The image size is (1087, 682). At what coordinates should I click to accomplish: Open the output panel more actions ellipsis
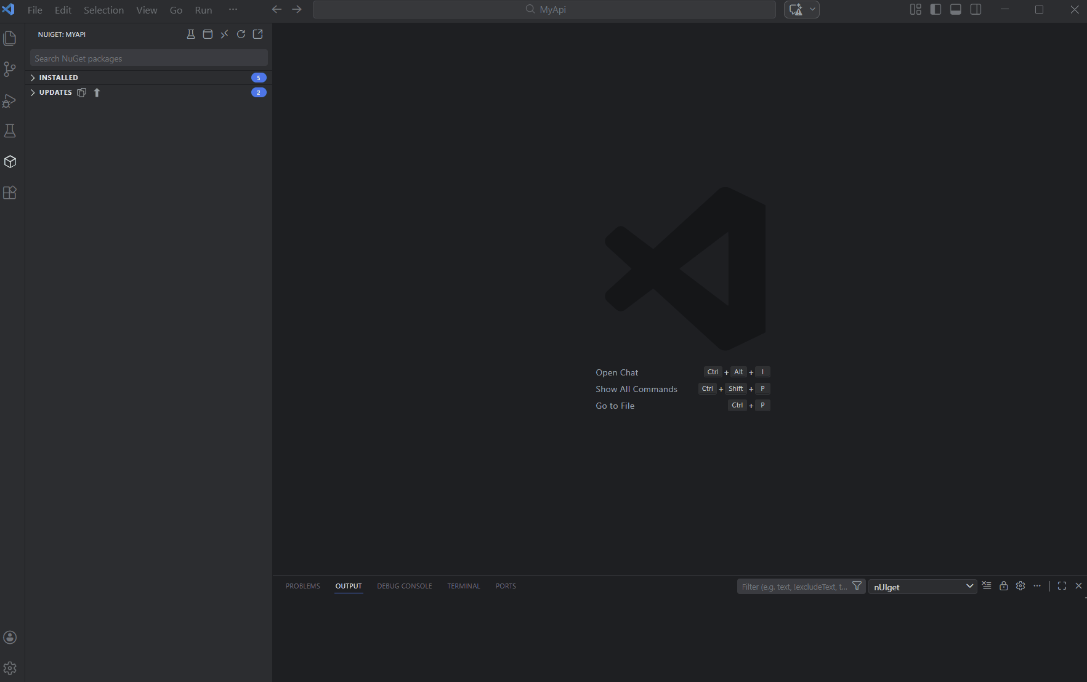click(1037, 586)
